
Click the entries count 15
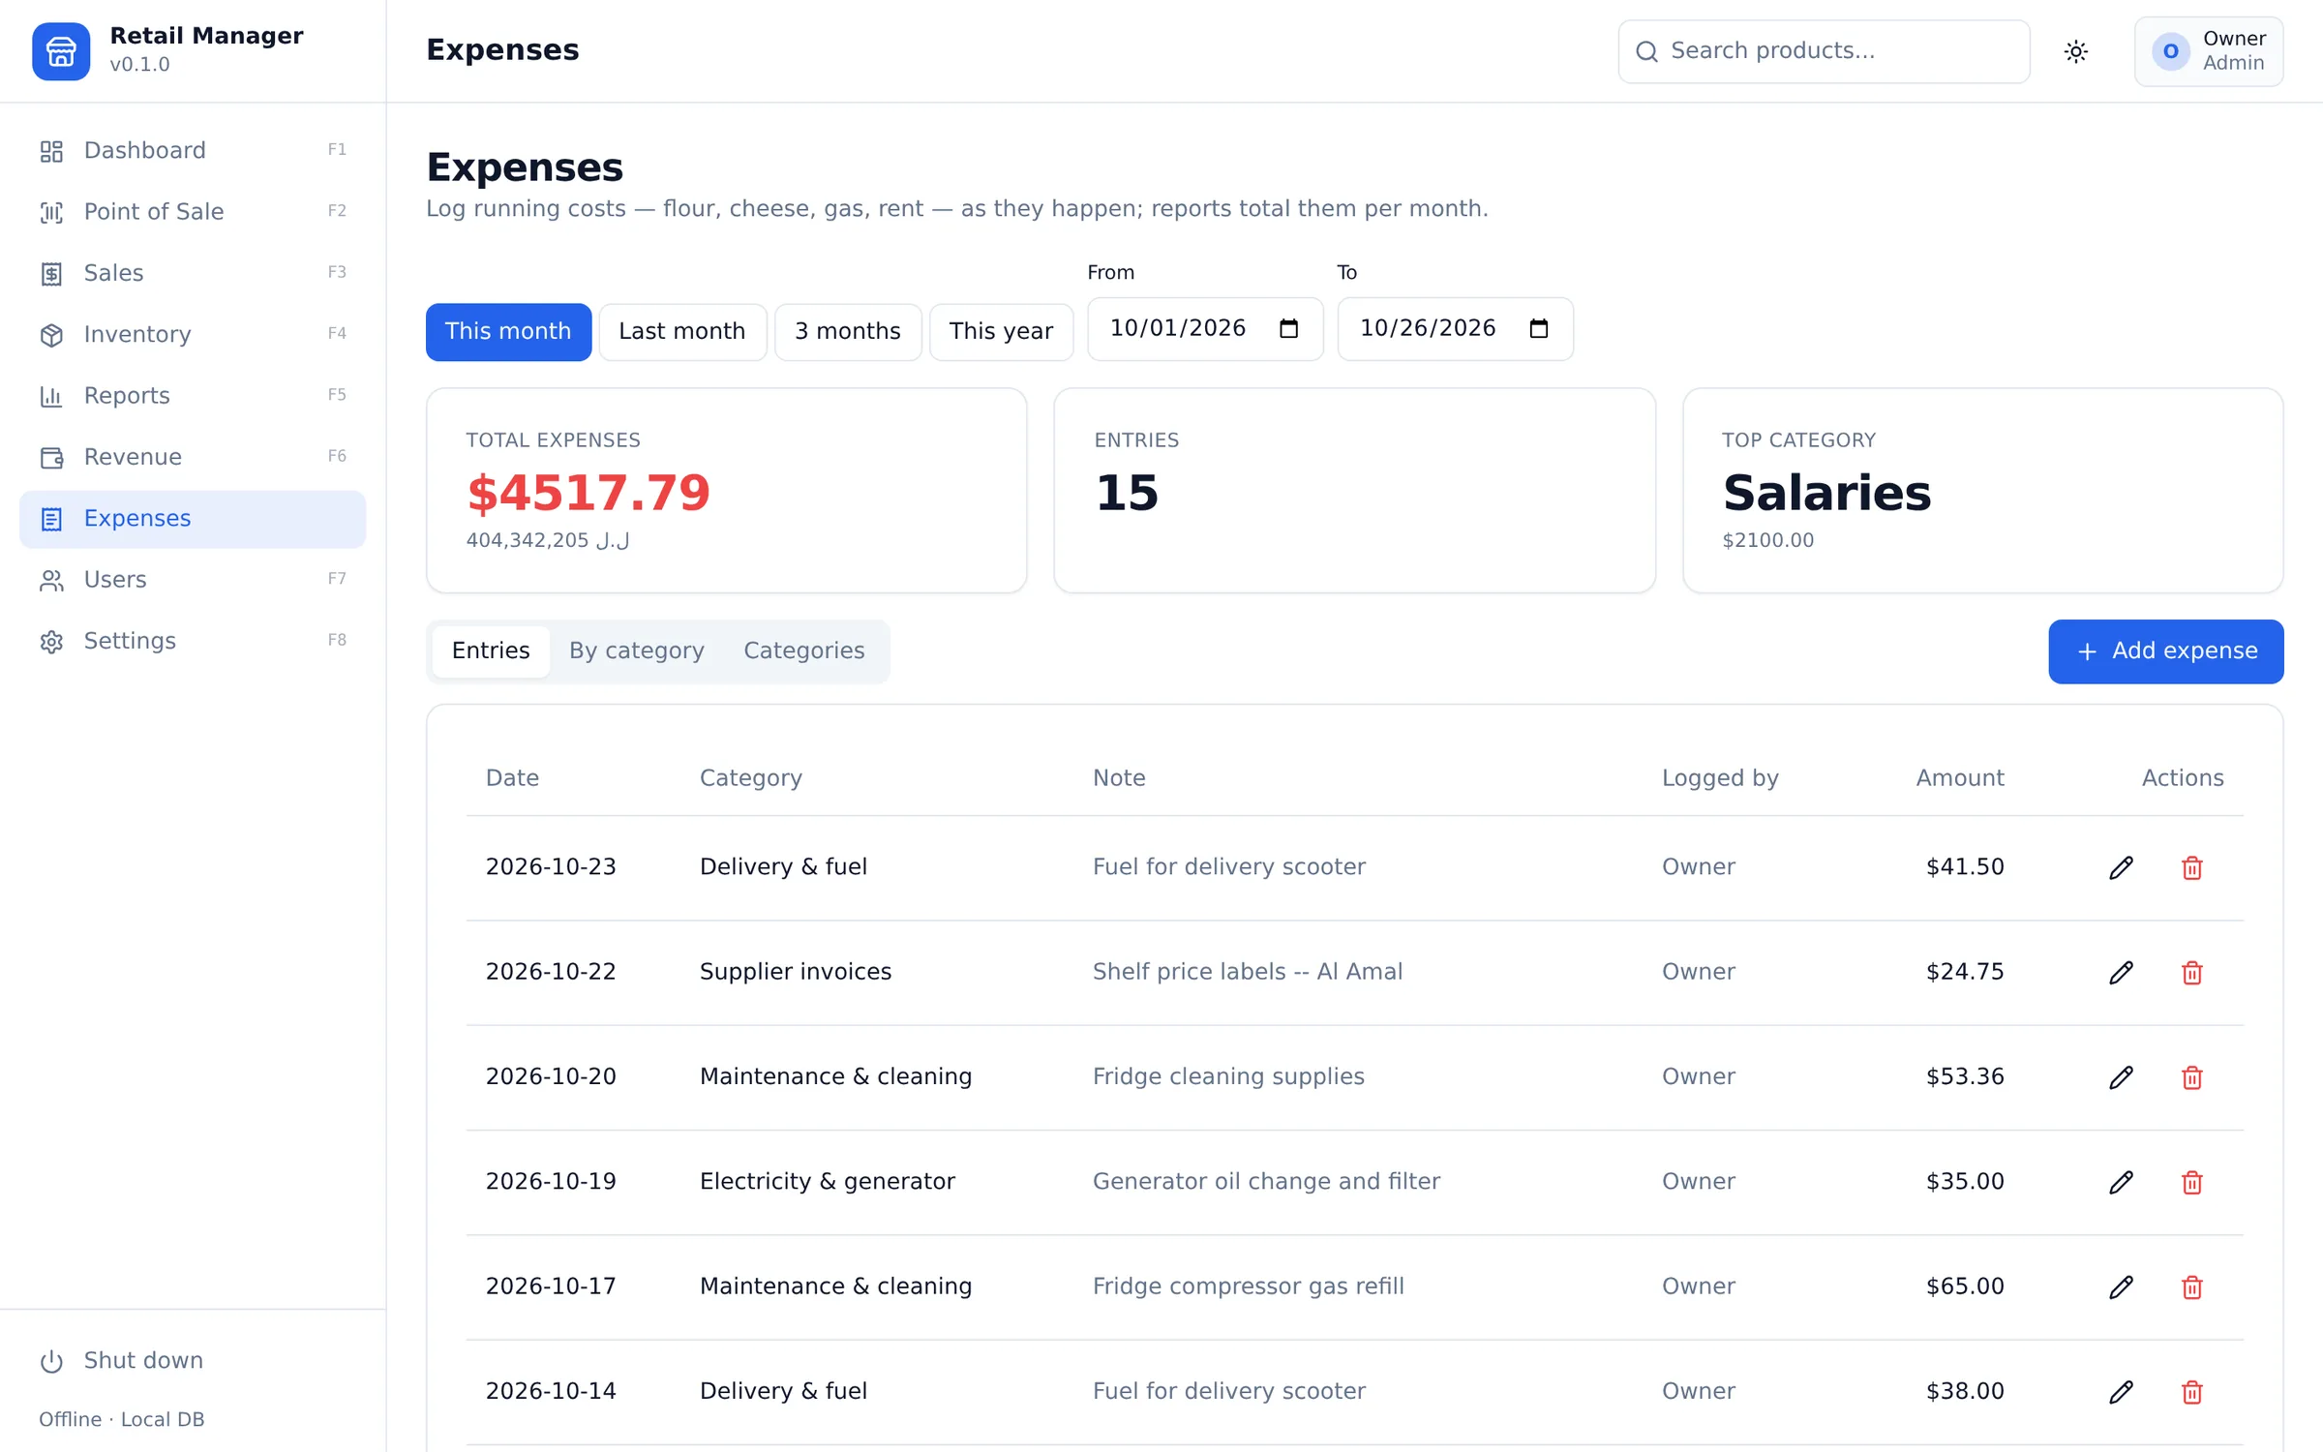pyautogui.click(x=1127, y=493)
